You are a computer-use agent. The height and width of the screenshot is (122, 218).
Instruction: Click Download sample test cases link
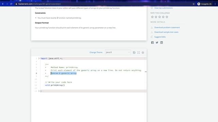pos(166,32)
